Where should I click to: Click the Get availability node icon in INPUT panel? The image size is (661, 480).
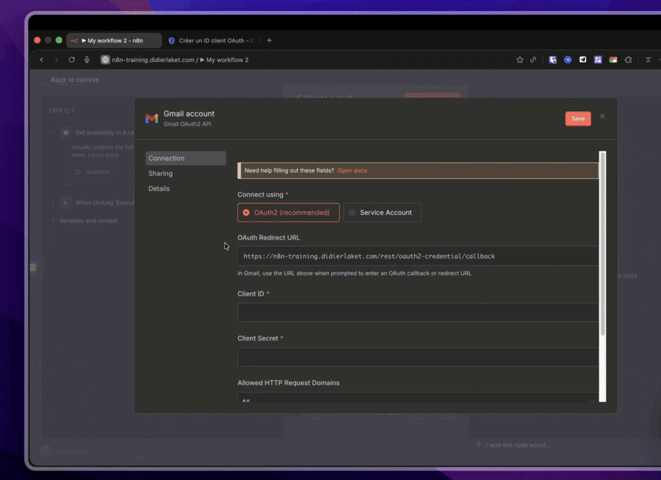tap(65, 132)
